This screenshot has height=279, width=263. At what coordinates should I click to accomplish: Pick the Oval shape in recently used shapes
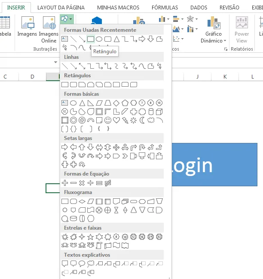click(x=99, y=39)
